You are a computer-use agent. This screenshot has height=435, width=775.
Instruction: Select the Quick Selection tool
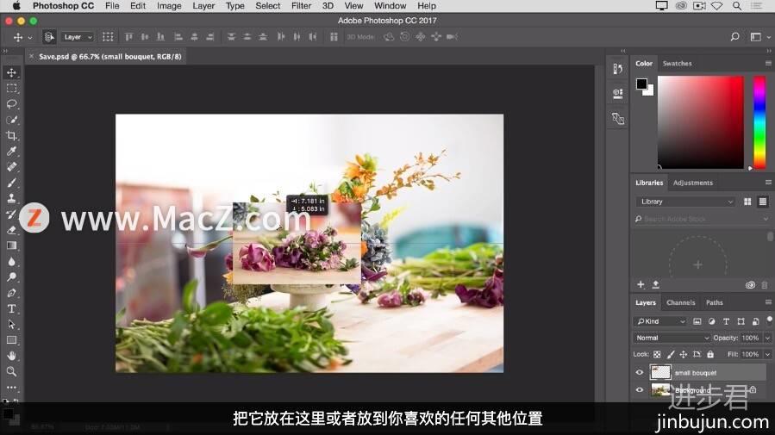click(11, 120)
